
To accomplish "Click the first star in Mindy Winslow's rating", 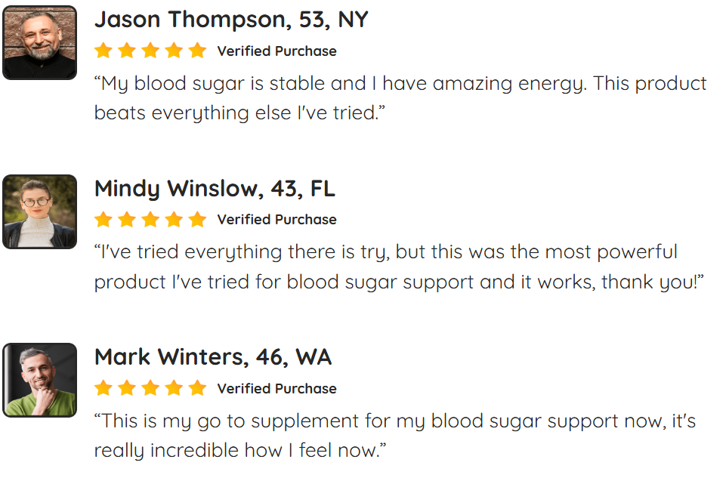I will coord(103,219).
